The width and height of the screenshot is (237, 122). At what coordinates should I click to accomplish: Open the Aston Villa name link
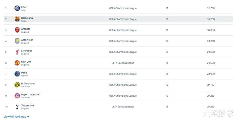coord(27,40)
